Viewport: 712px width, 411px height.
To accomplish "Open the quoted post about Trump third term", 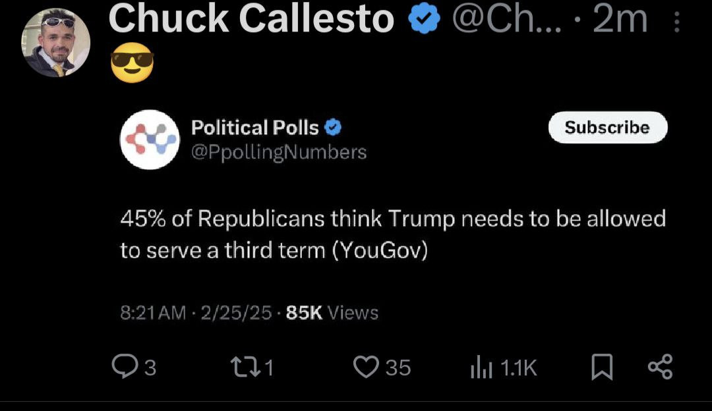I will point(392,234).
